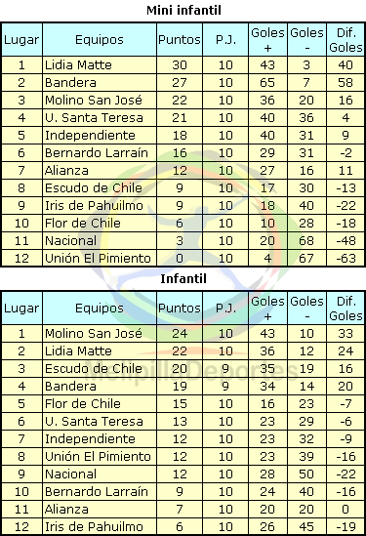Select Nacional in Mini infantil table
This screenshot has height=536, width=366.
(70, 240)
